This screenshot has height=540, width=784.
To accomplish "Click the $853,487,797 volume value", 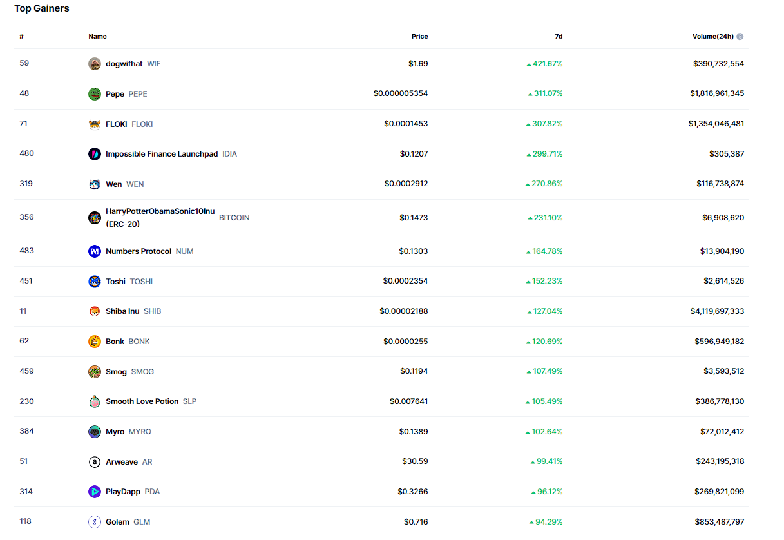I will click(x=720, y=522).
